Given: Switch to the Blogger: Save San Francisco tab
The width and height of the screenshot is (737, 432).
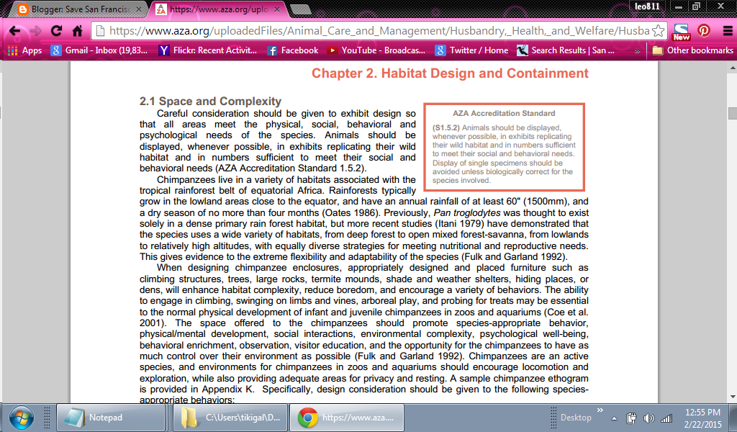Looking at the screenshot, I should [x=80, y=9].
